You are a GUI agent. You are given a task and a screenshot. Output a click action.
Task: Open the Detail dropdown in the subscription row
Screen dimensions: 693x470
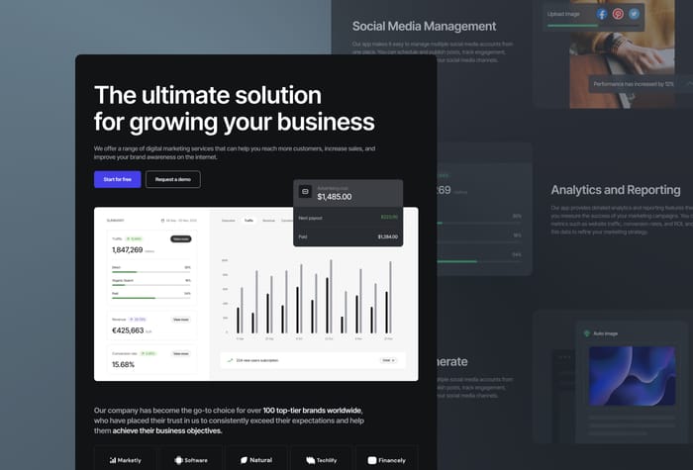[x=388, y=360]
